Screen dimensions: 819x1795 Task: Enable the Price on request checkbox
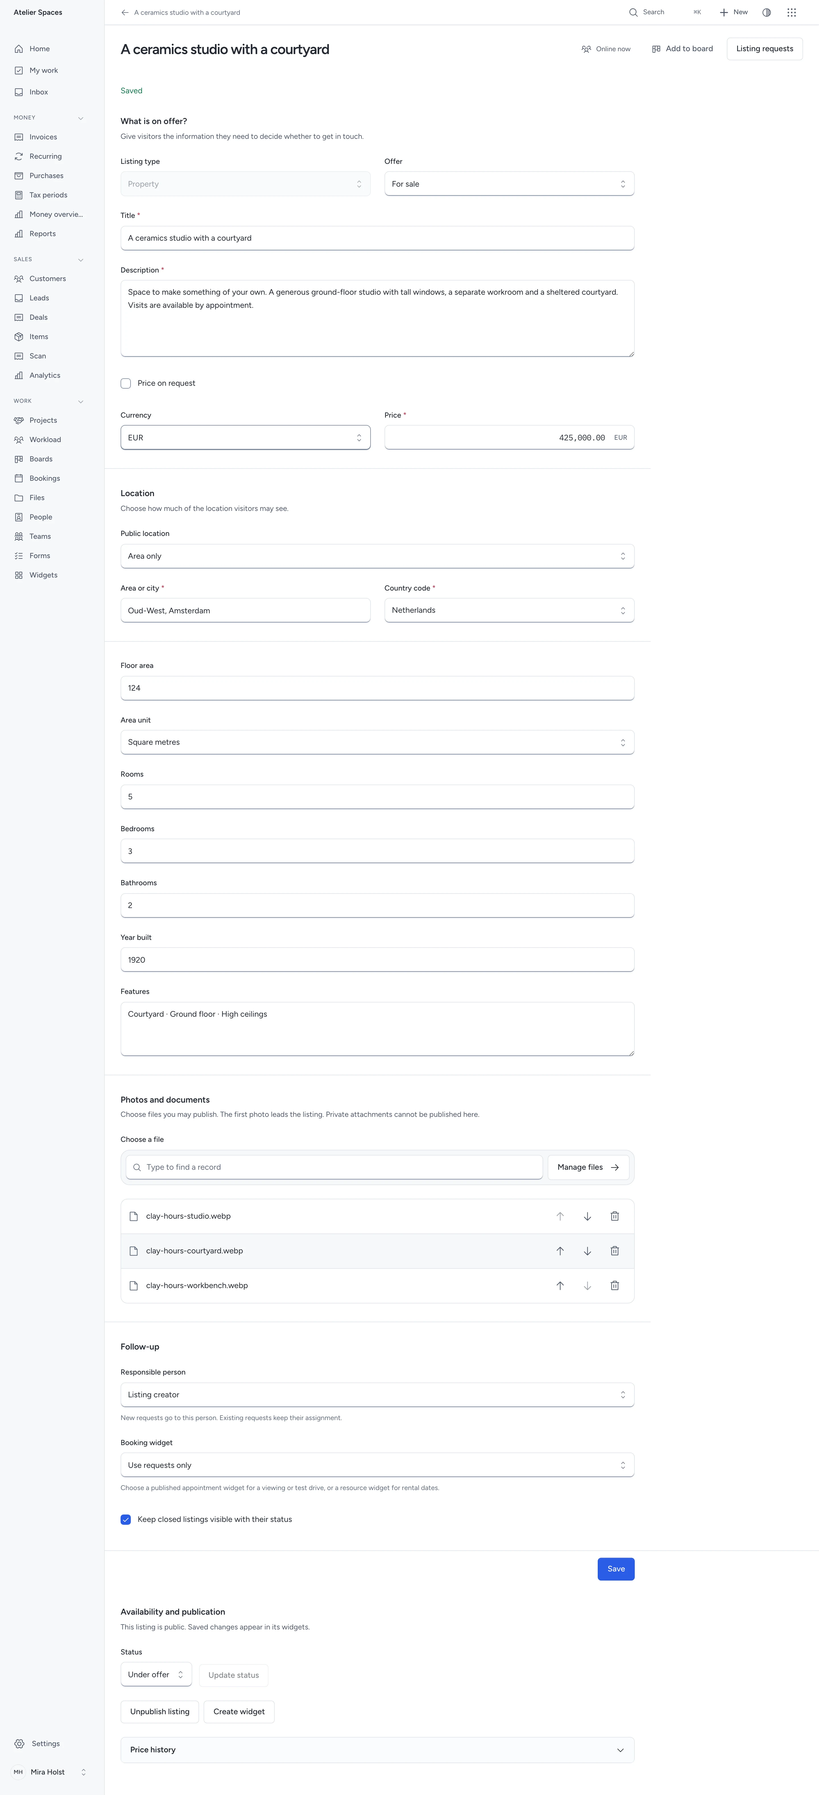[x=125, y=383]
